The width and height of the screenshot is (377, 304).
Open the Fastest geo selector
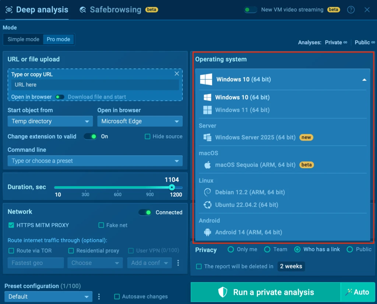(36, 263)
